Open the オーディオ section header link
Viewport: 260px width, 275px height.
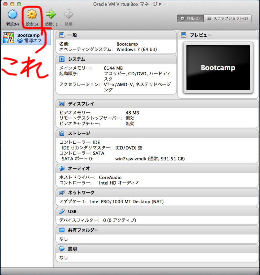click(79, 168)
